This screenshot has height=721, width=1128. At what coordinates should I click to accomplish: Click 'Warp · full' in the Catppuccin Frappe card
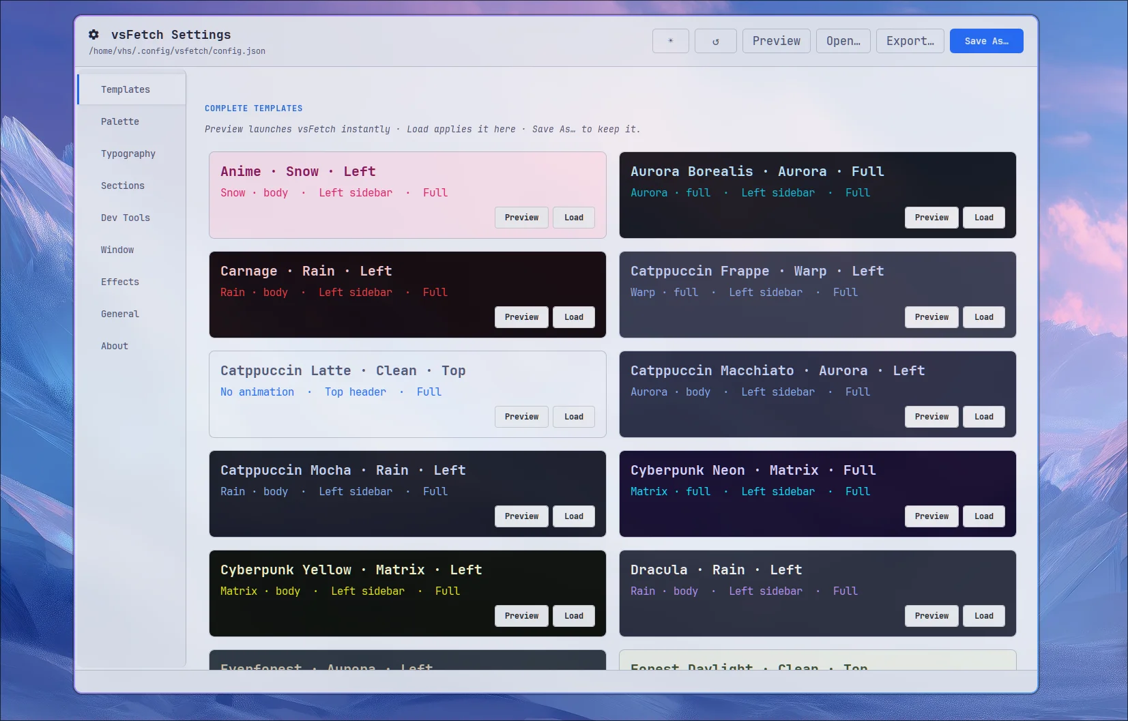point(665,292)
